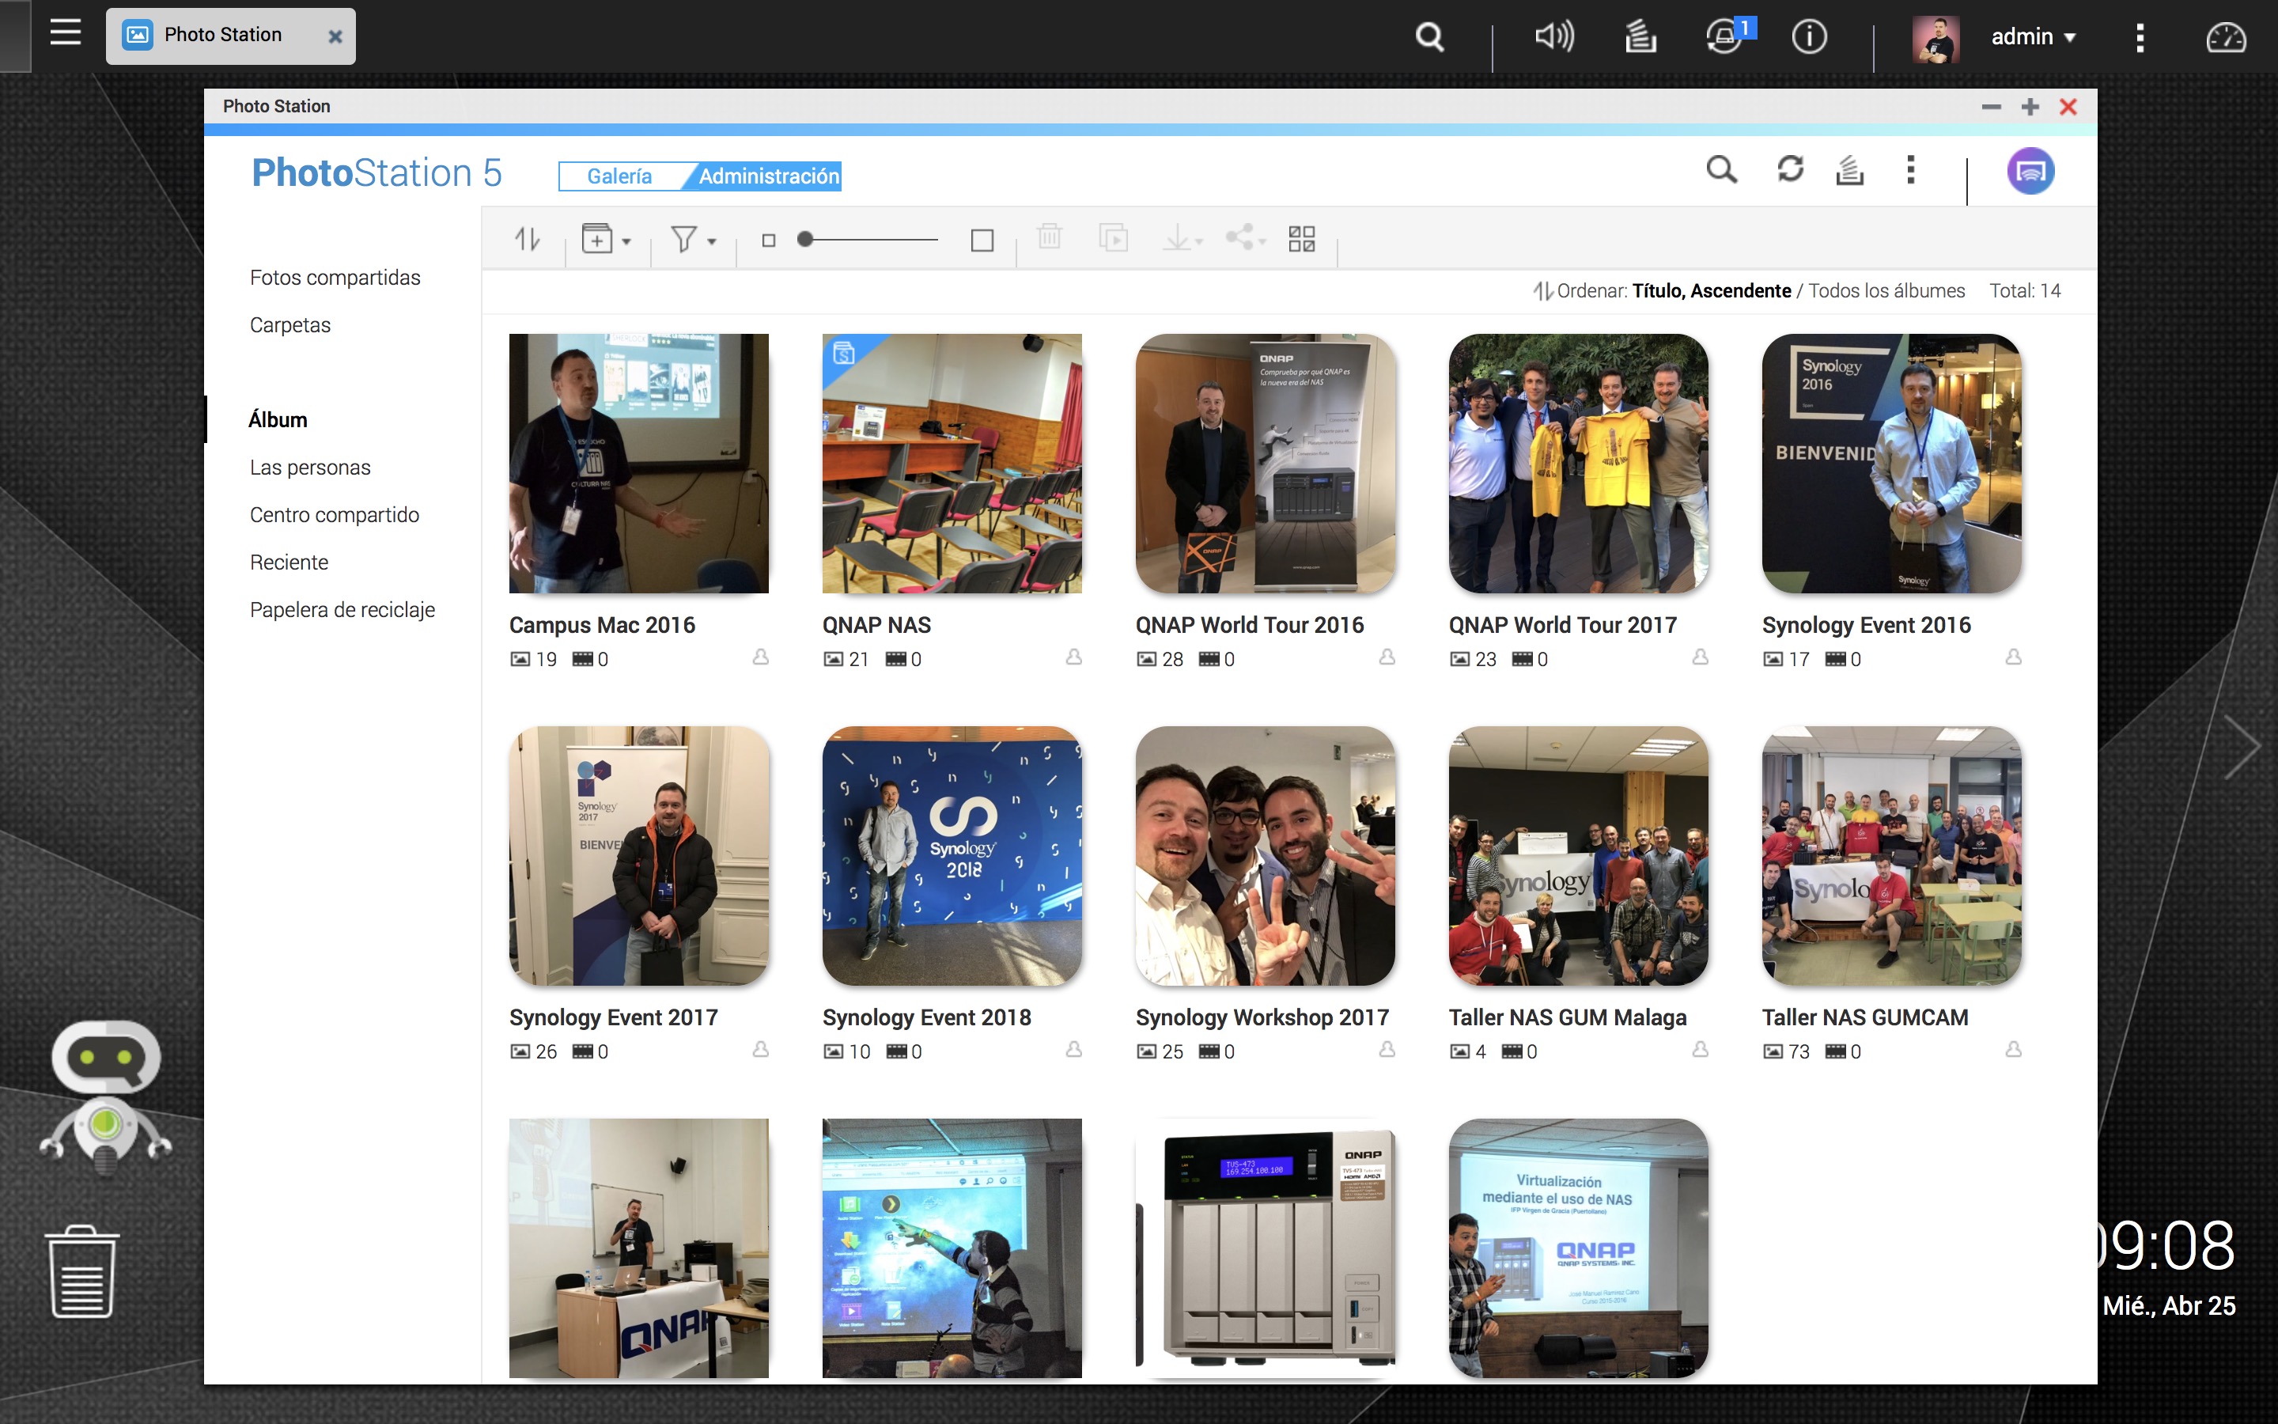Open Papelera de reciclaje
The height and width of the screenshot is (1424, 2278).
click(x=342, y=609)
